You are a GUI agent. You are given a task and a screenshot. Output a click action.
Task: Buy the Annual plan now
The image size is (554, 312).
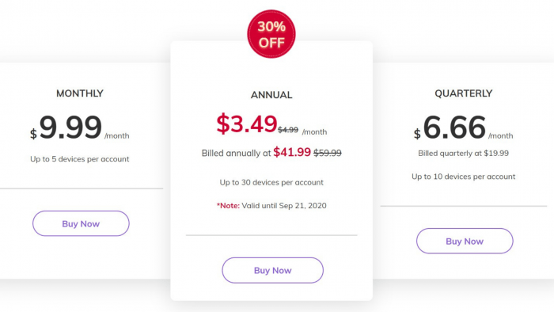[x=272, y=270]
